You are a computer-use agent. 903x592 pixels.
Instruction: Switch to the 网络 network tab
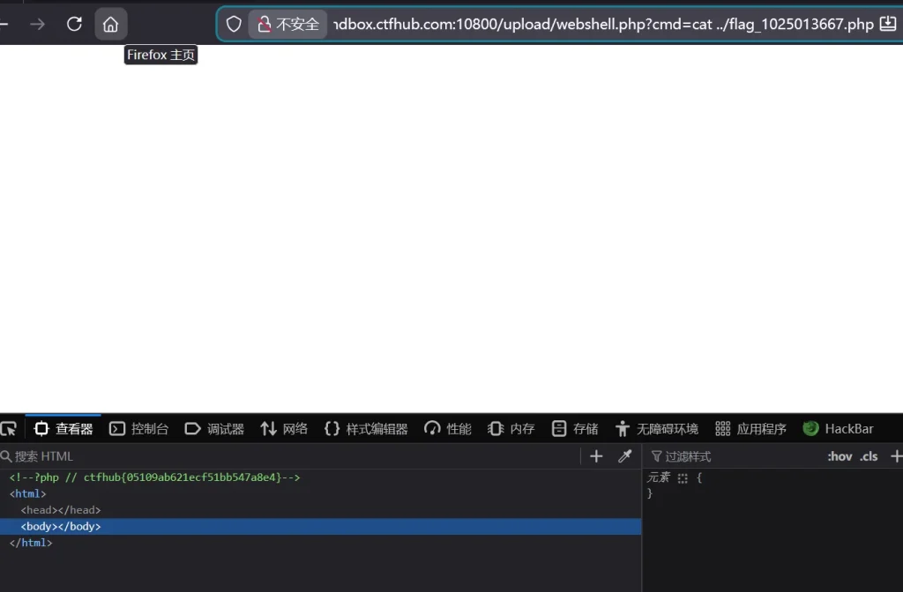pos(284,429)
